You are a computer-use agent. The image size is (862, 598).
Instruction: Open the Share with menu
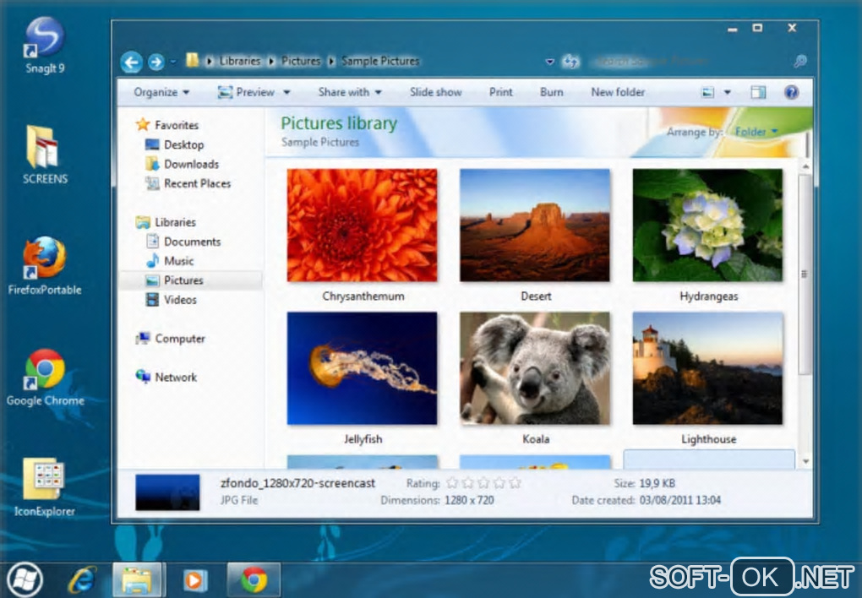tap(350, 92)
